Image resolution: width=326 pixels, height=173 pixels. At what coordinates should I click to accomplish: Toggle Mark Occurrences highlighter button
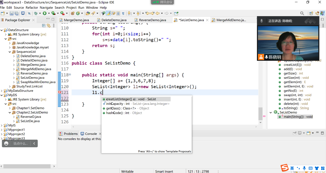[x=108, y=13]
